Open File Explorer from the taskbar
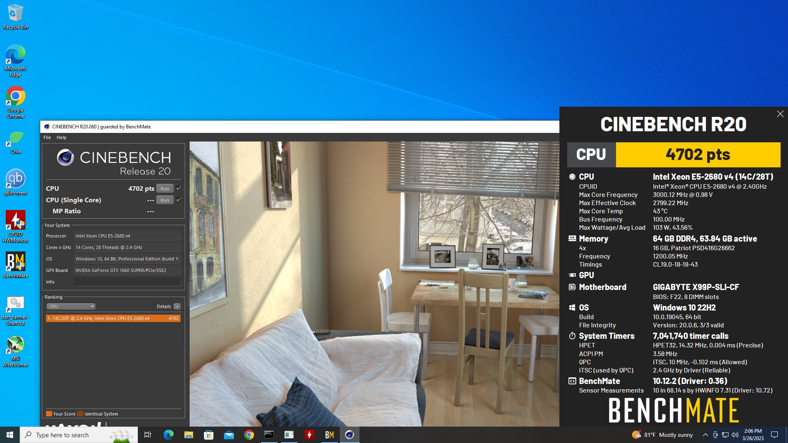This screenshot has width=788, height=443. pos(188,435)
